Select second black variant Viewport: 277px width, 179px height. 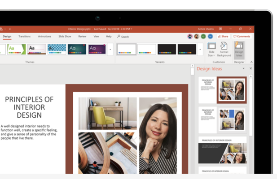pyautogui.click(x=187, y=49)
